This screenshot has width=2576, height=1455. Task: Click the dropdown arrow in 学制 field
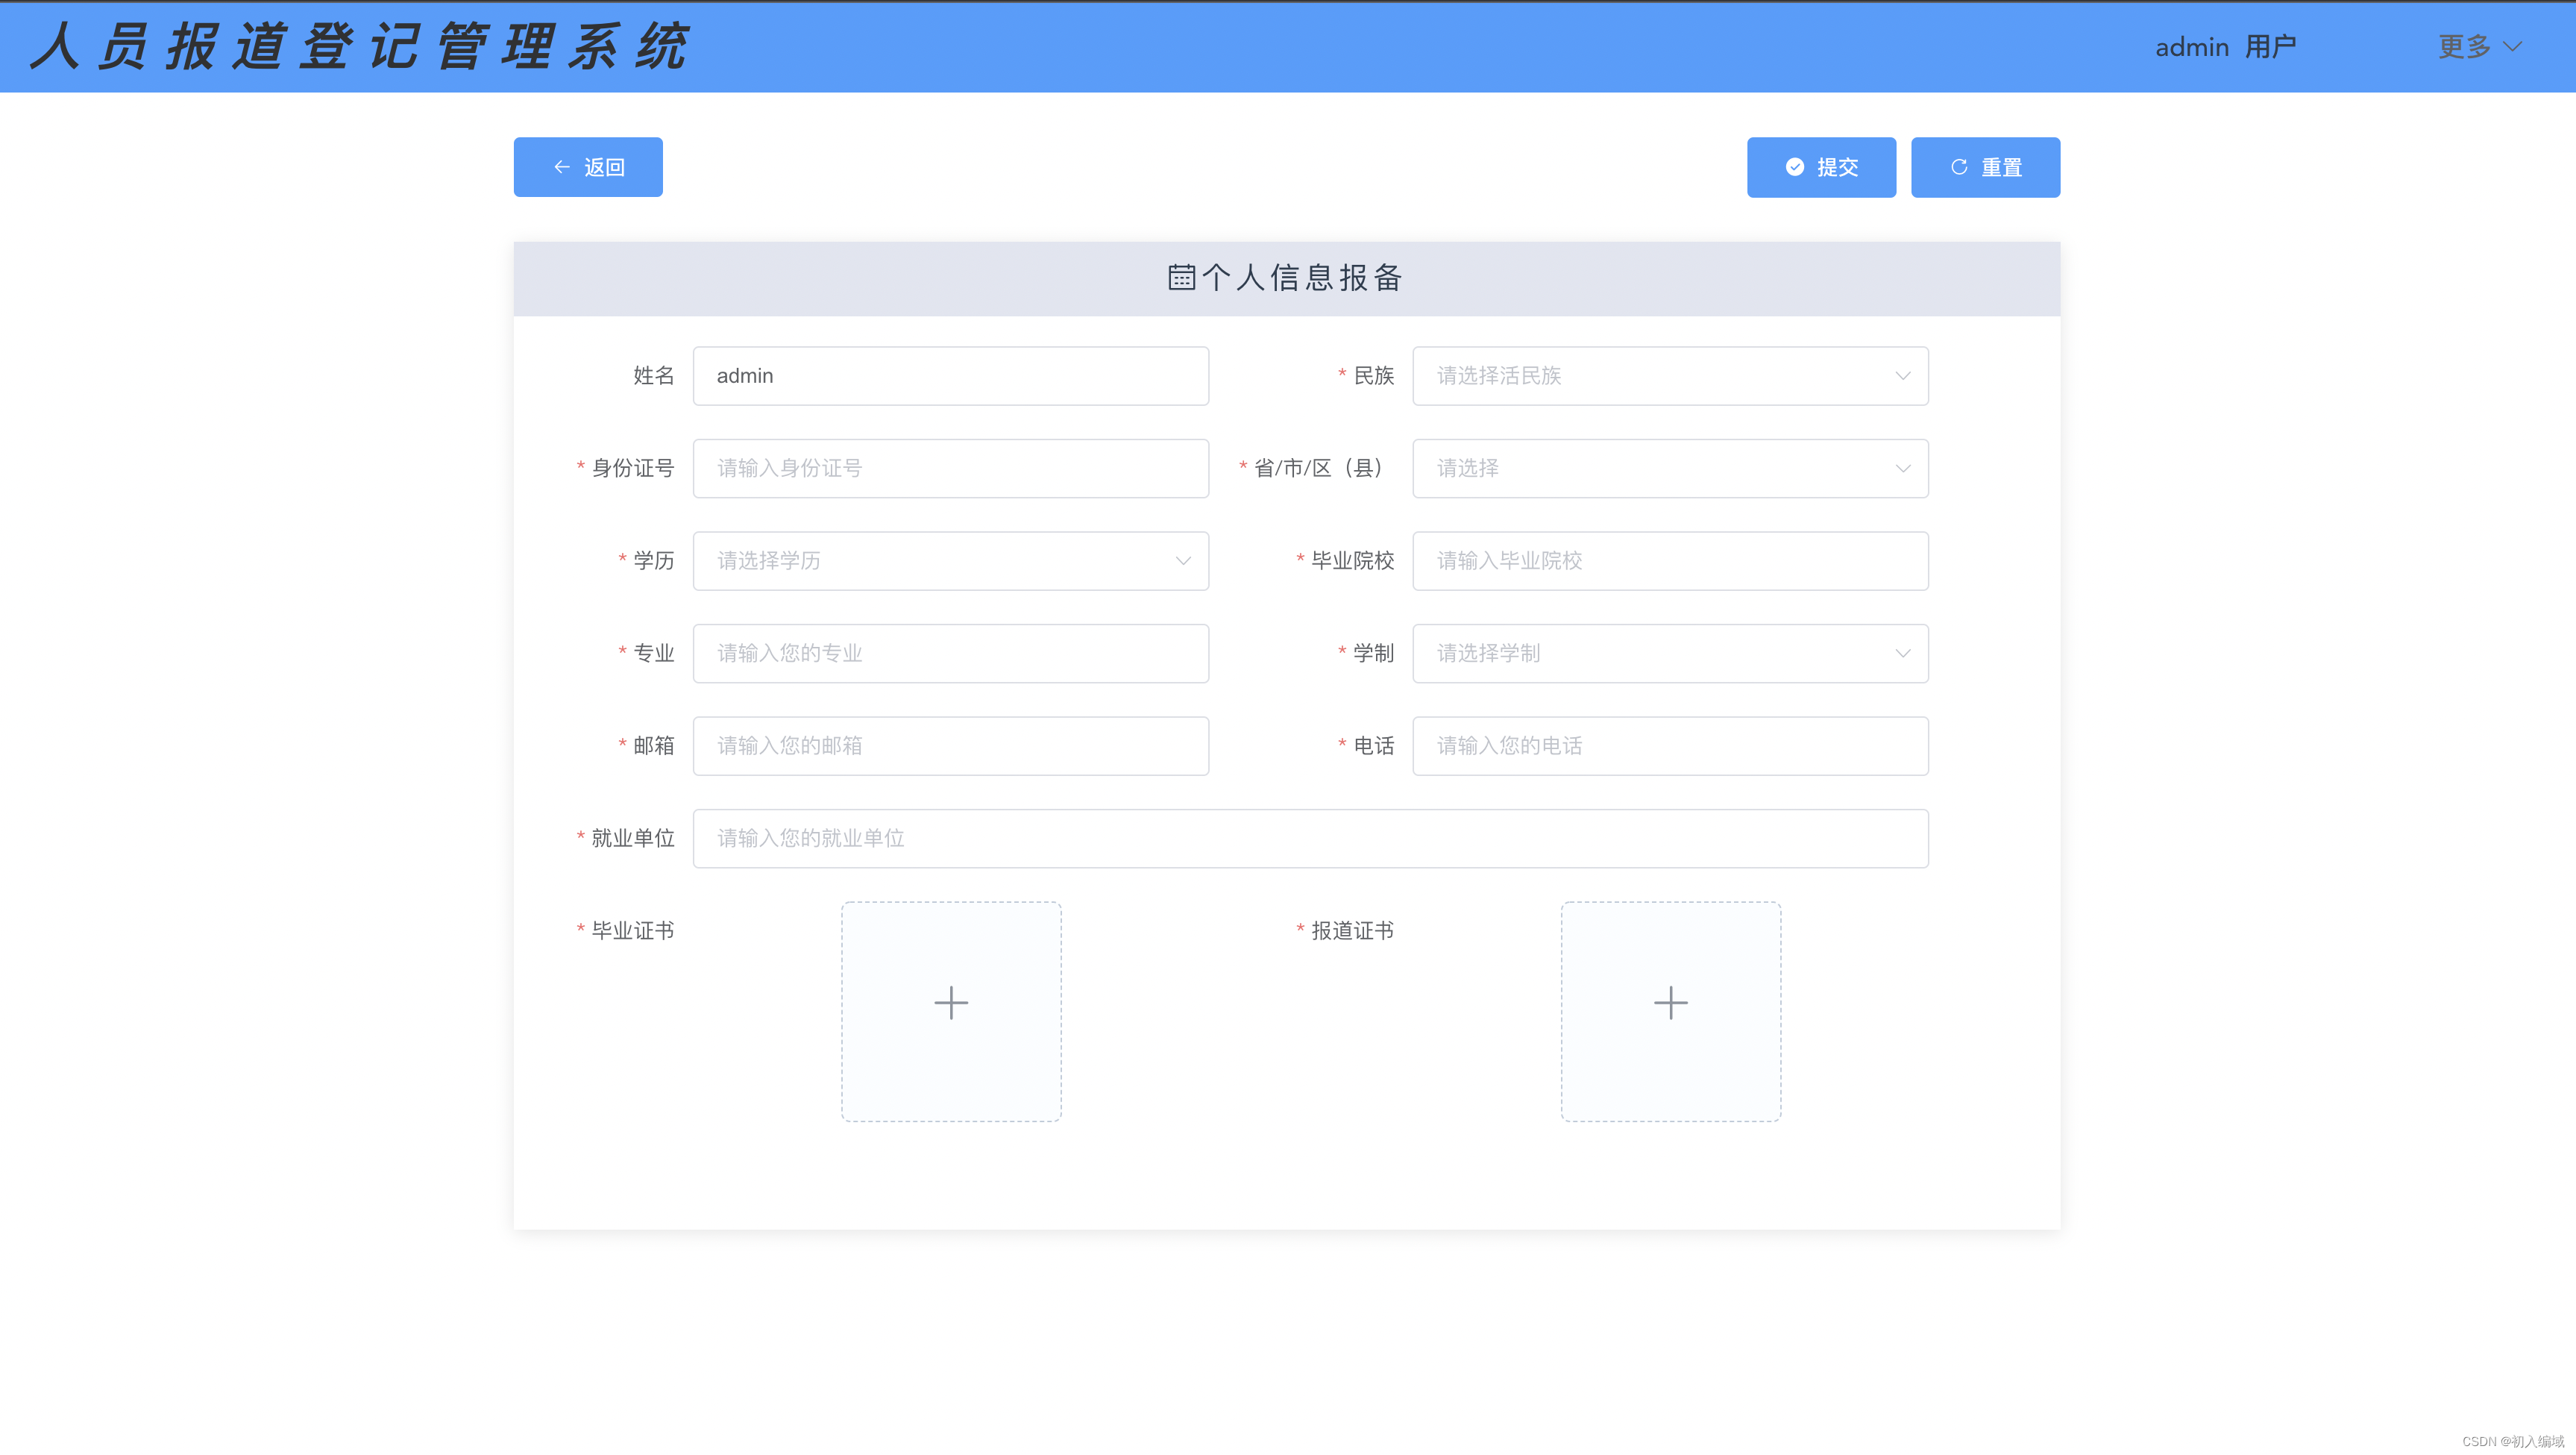click(1902, 652)
